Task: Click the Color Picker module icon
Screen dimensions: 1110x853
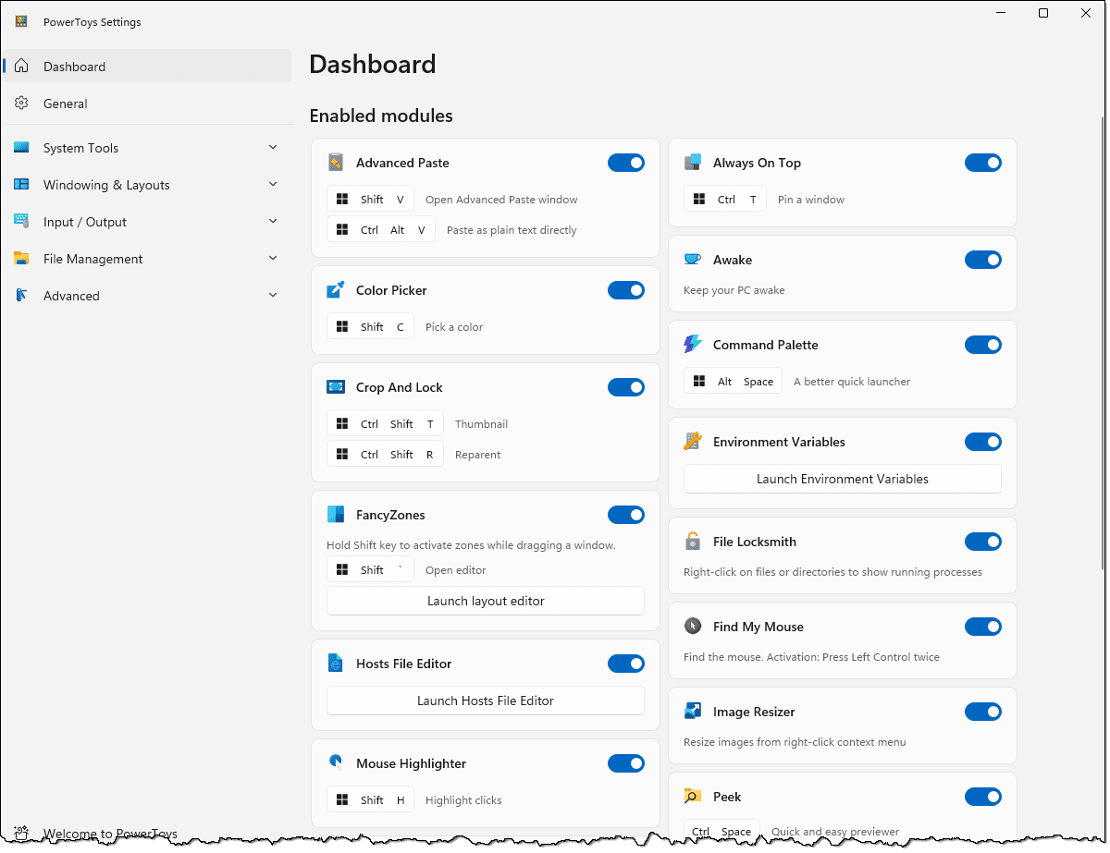Action: tap(336, 290)
